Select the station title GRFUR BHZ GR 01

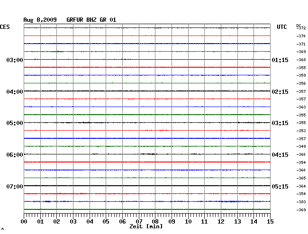click(91, 20)
